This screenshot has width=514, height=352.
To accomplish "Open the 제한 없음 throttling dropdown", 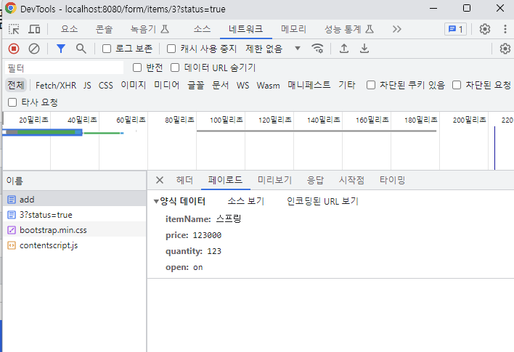I will [x=273, y=49].
